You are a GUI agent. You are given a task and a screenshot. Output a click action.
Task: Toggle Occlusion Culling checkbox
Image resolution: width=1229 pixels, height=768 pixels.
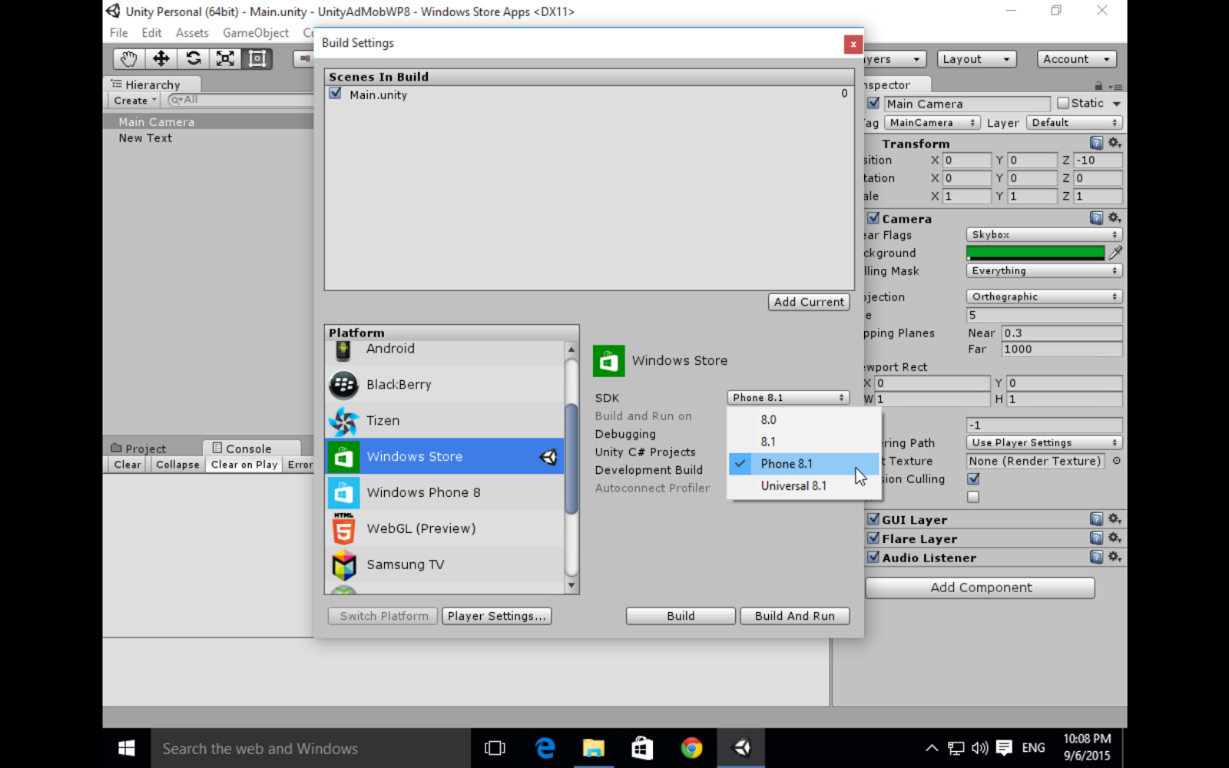pyautogui.click(x=973, y=478)
